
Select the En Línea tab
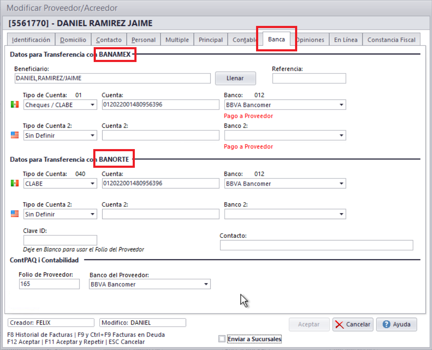click(346, 40)
